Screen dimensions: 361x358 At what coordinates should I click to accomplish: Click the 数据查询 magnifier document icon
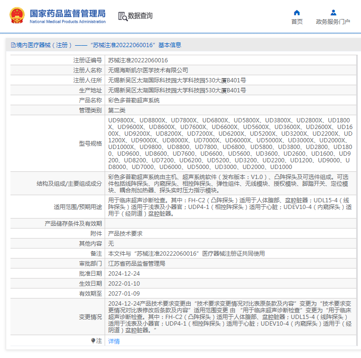(x=123, y=16)
